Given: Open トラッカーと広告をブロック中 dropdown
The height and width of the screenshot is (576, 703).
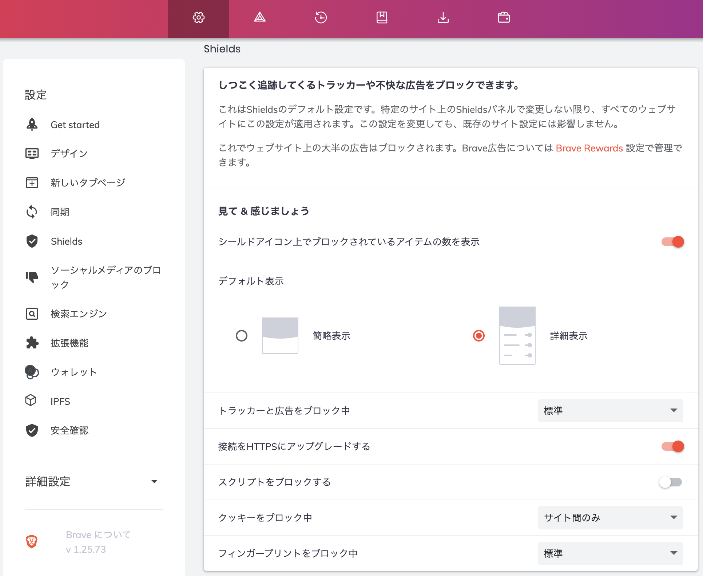Looking at the screenshot, I should click(x=610, y=411).
